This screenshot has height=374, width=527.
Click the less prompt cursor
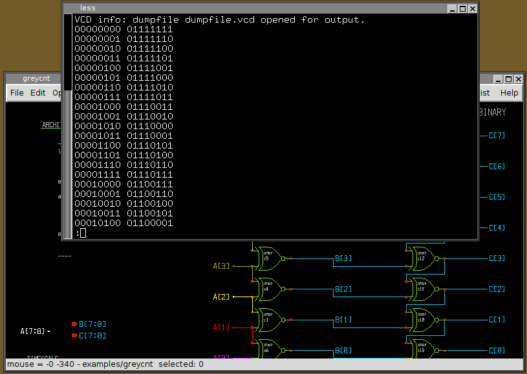coord(83,233)
